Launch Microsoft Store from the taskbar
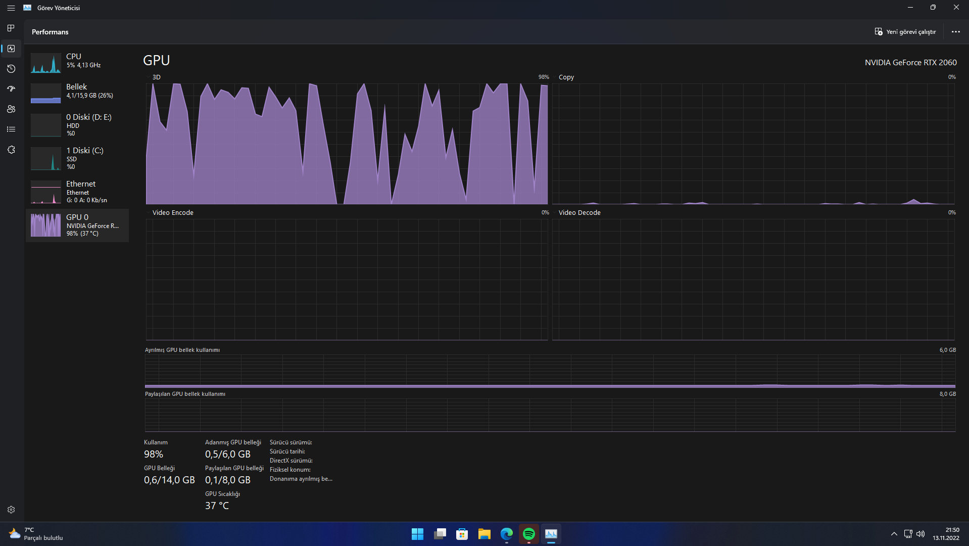 462,534
